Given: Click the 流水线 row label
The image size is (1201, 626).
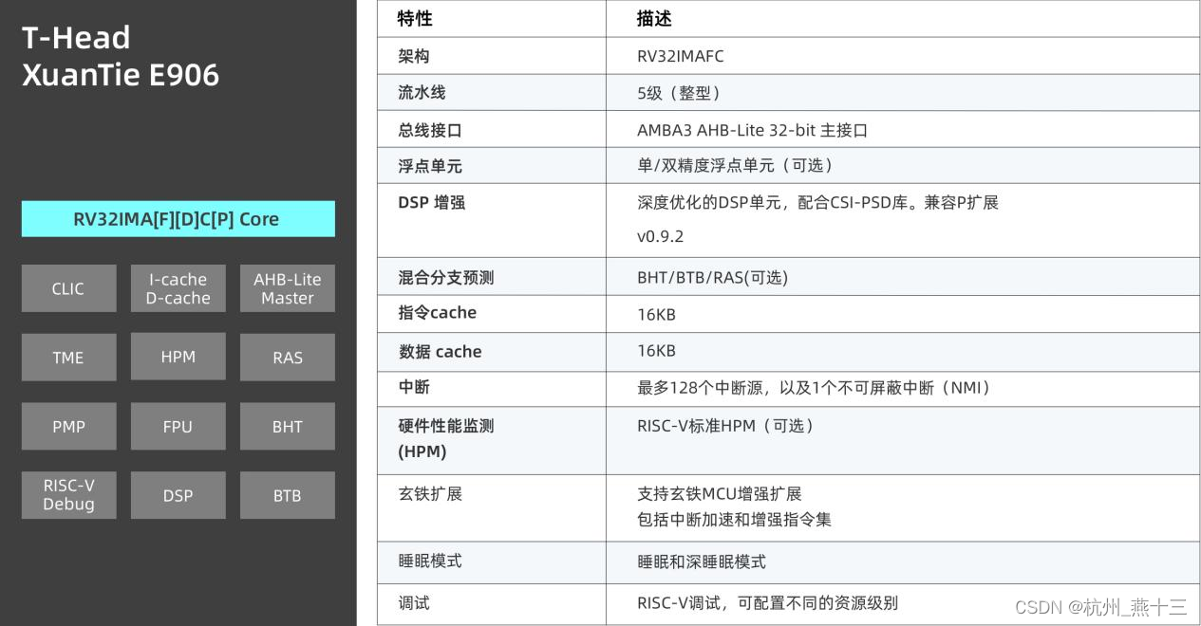Looking at the screenshot, I should pos(422,92).
